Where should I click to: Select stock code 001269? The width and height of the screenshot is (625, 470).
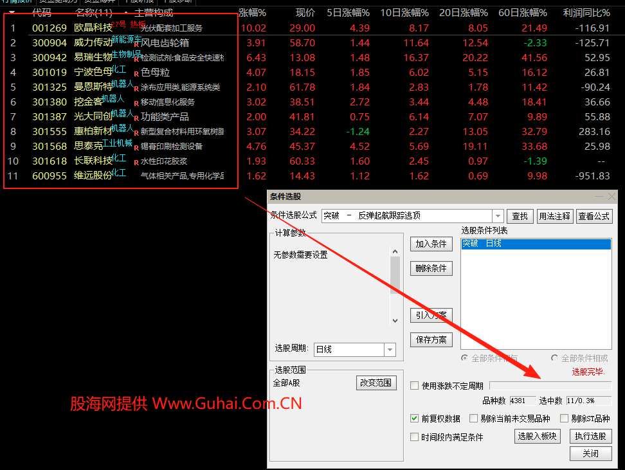50,28
